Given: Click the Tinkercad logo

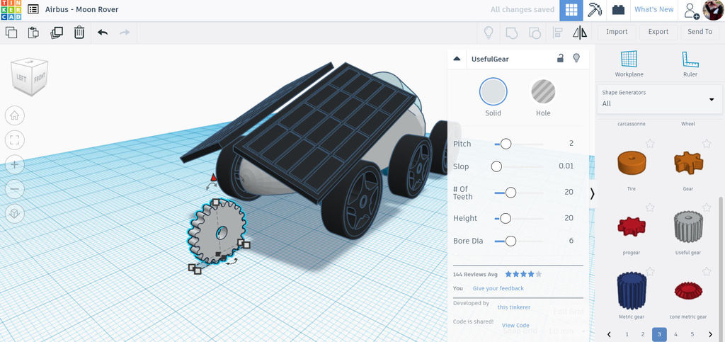Looking at the screenshot, I should pyautogui.click(x=11, y=10).
